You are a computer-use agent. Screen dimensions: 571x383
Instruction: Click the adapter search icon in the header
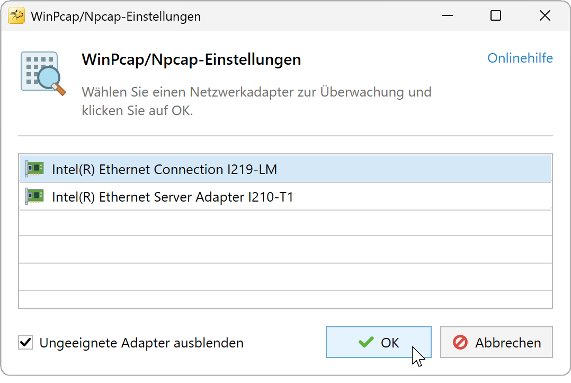tap(43, 74)
